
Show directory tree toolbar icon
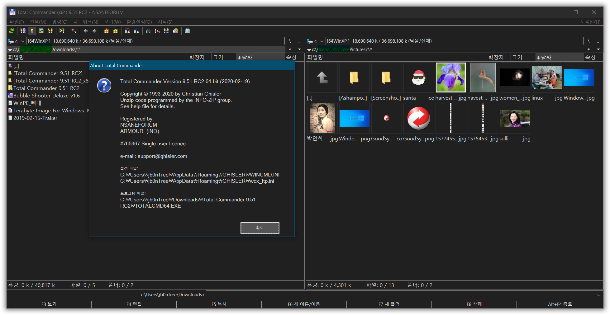pyautogui.click(x=50, y=31)
